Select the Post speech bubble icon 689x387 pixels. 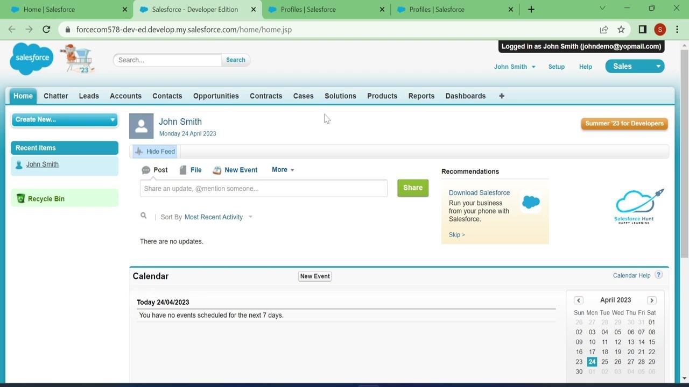[146, 170]
